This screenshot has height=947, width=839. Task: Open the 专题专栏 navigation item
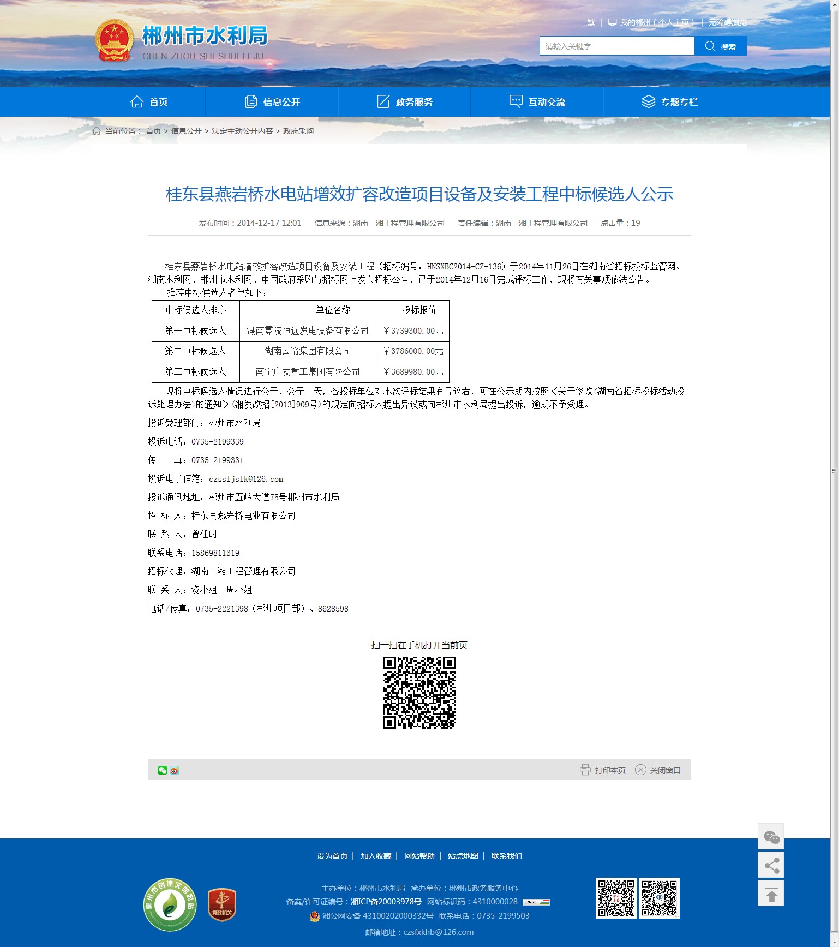coord(670,102)
